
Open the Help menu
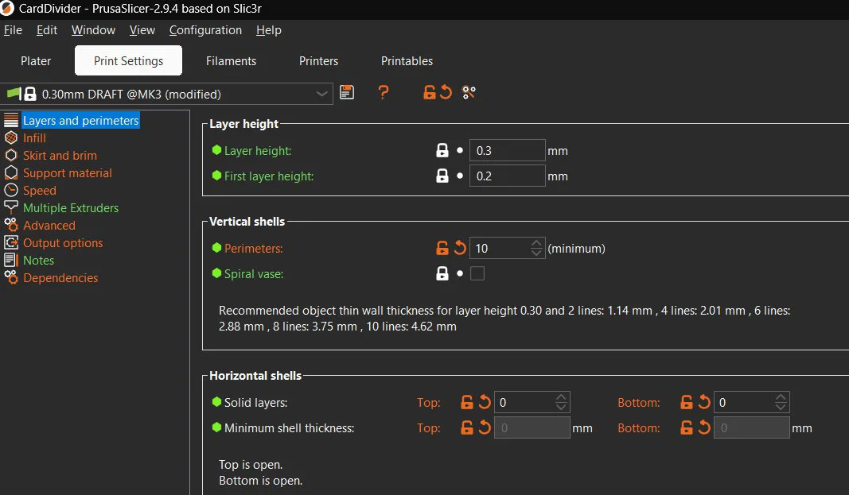[x=269, y=30]
